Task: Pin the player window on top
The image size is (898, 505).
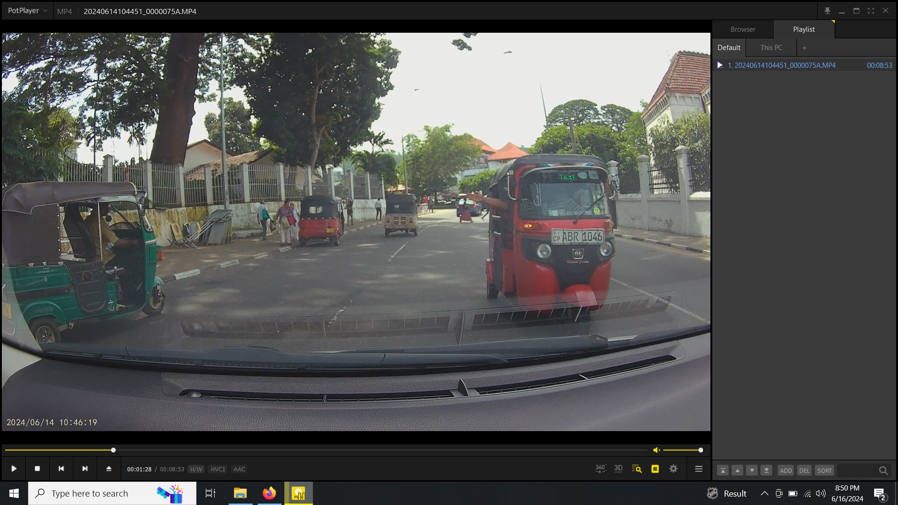Action: click(827, 11)
